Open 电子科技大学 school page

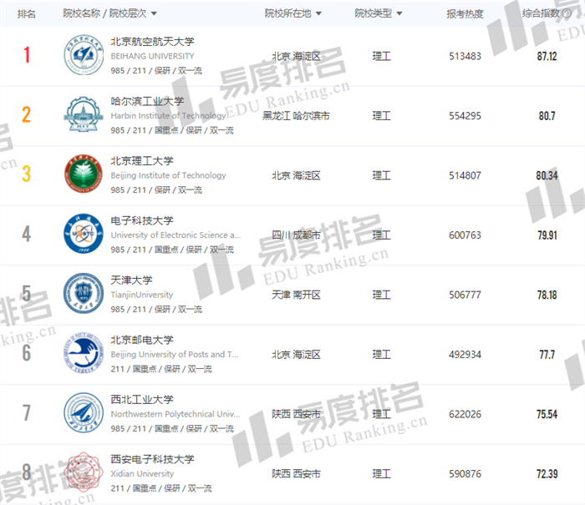click(x=142, y=220)
